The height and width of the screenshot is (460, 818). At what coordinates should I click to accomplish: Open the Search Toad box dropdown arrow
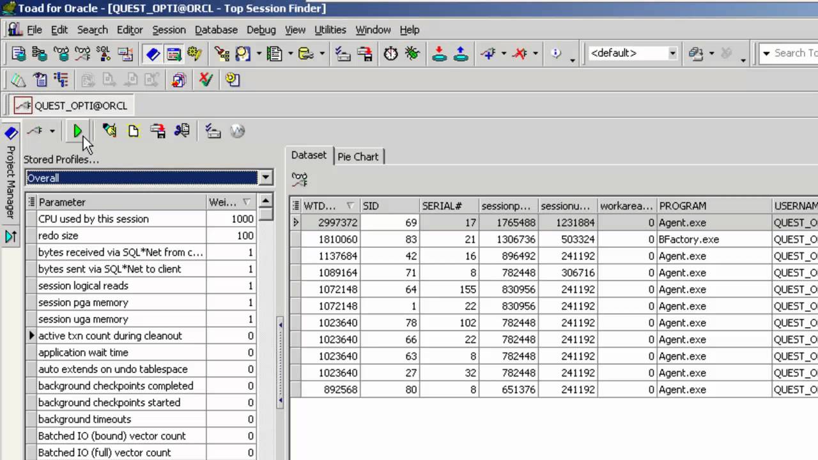coord(766,54)
